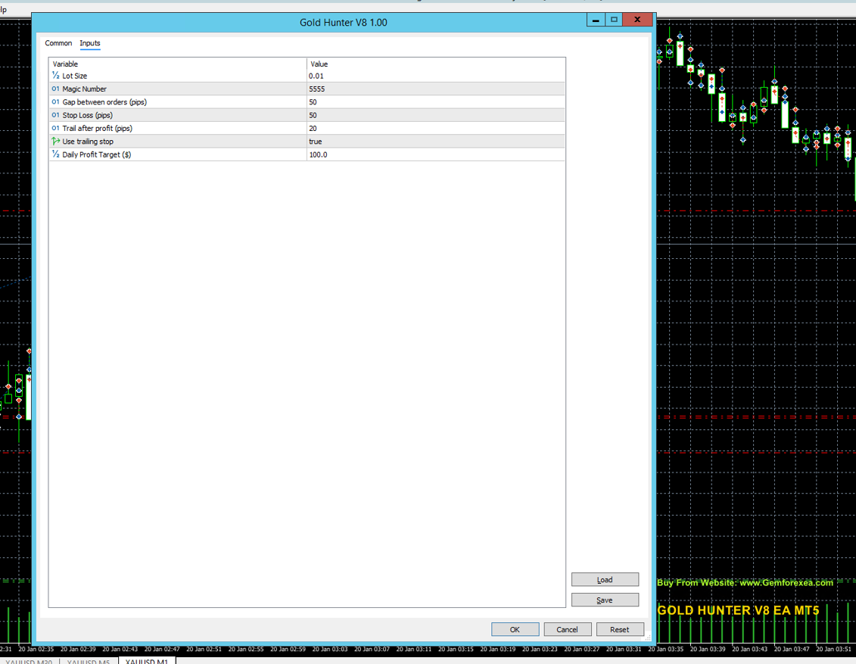This screenshot has width=856, height=664.
Task: Switch to the XAUUSD,M1 chart tab
Action: tap(147, 661)
